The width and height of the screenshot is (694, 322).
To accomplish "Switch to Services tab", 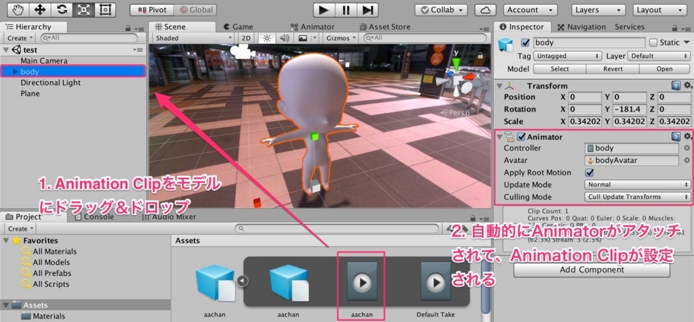I will click(x=630, y=27).
